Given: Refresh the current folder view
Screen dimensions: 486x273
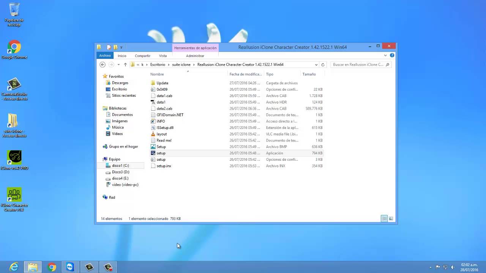Looking at the screenshot, I should [x=323, y=64].
